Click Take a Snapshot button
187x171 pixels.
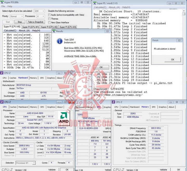click(36, 22)
